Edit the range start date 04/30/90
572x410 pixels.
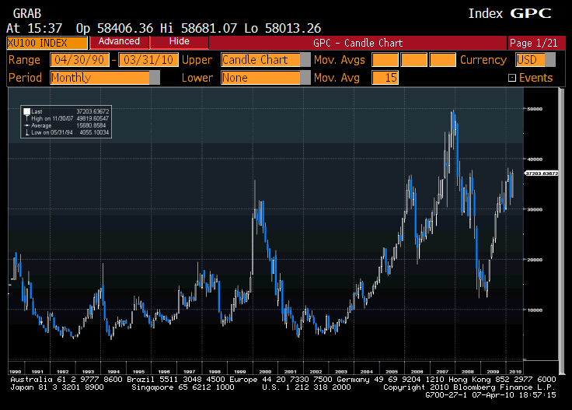point(79,60)
